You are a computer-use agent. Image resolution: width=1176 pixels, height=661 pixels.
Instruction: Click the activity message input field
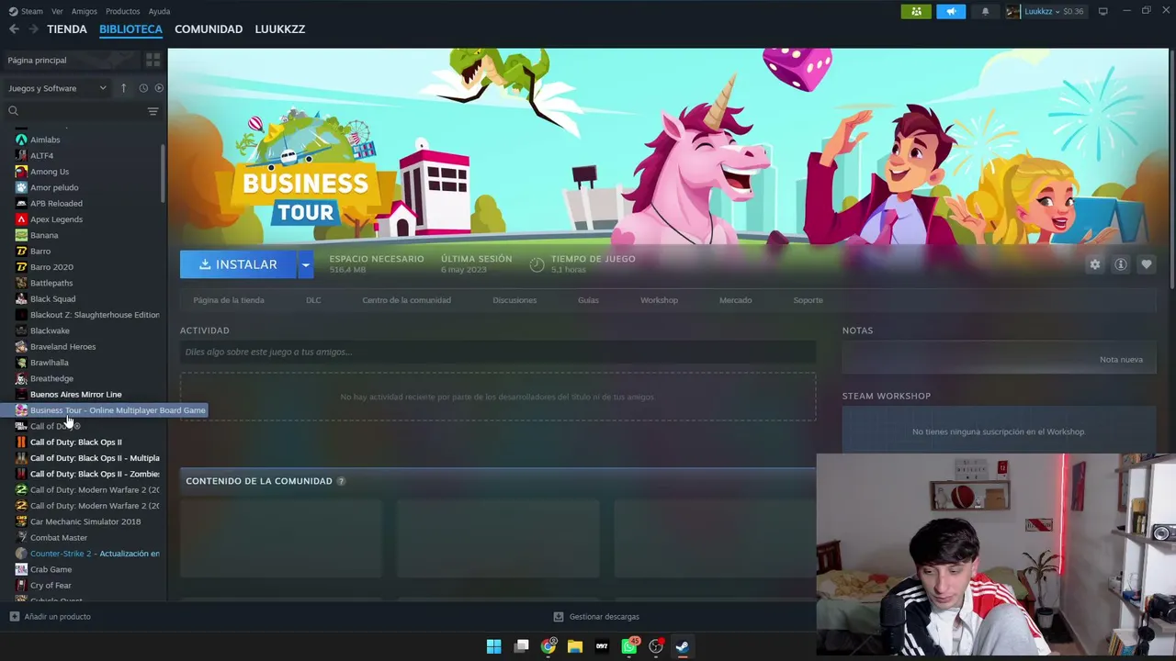click(x=498, y=352)
